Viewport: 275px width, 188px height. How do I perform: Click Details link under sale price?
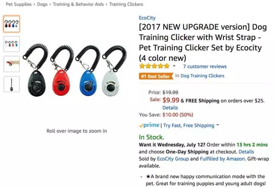[x=170, y=108]
